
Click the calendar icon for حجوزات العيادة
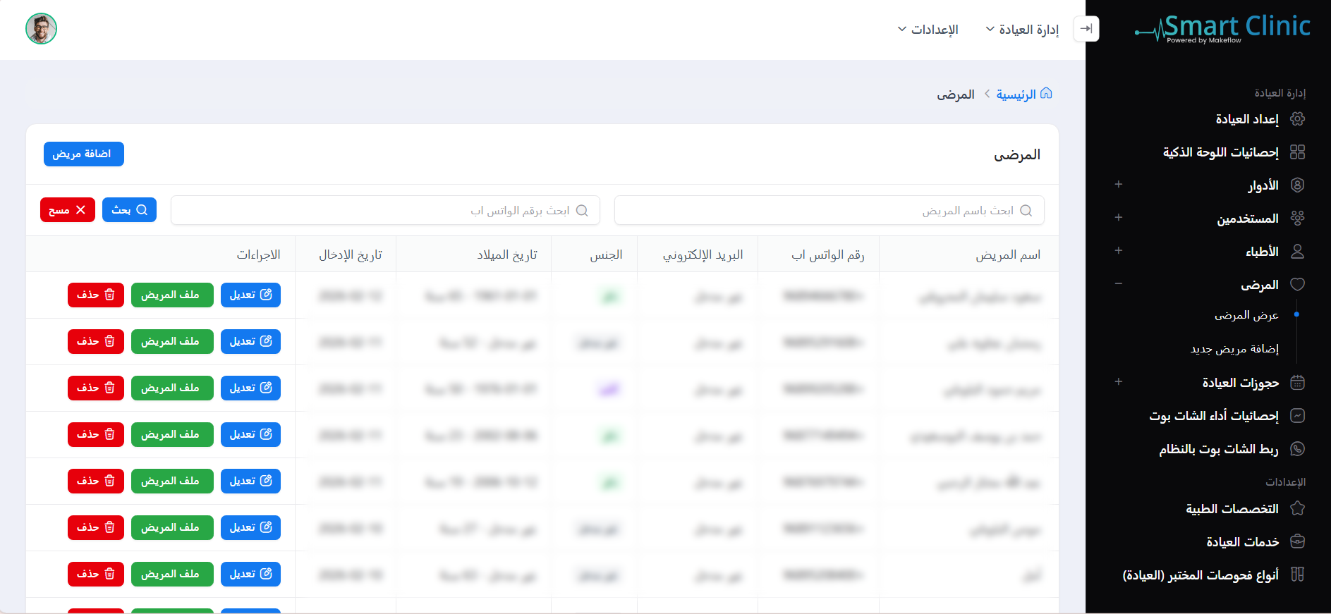pyautogui.click(x=1297, y=383)
